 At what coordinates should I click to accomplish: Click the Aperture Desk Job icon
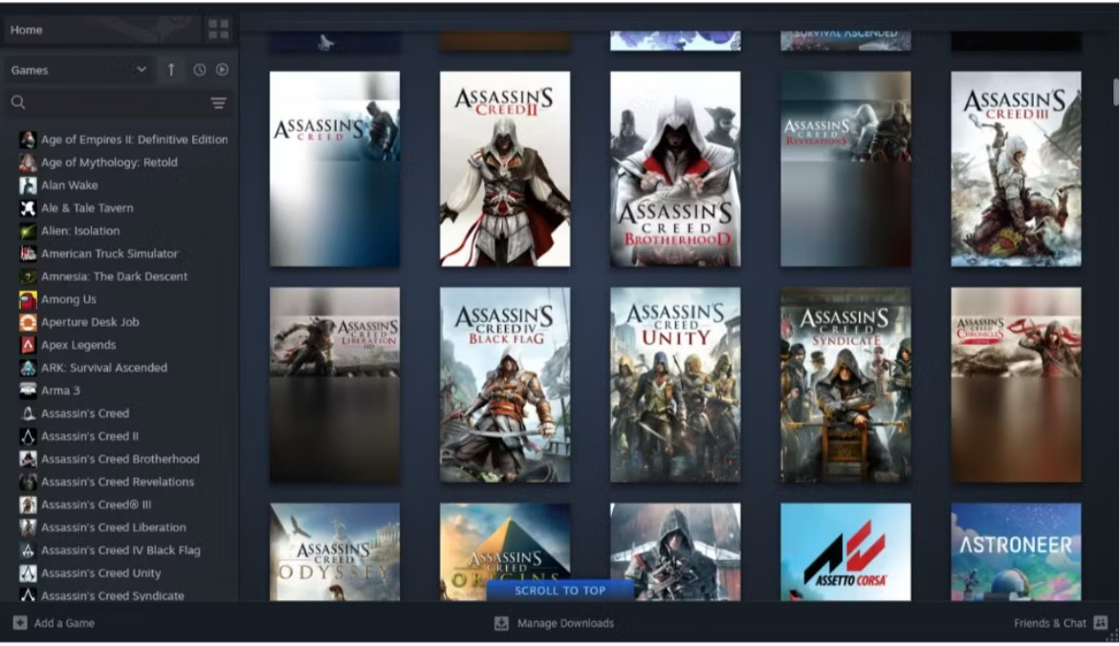(28, 322)
